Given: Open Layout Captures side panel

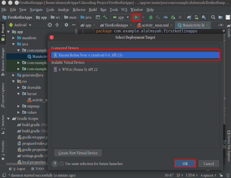Looking at the screenshot, I should click(3, 95).
